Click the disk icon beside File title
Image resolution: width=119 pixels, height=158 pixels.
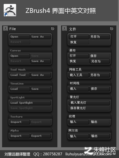click(5, 28)
